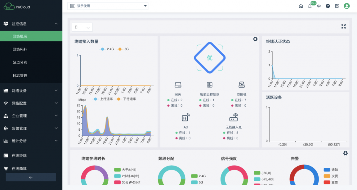Toggle the 2.4G legend series
The image size is (357, 190).
107,49
